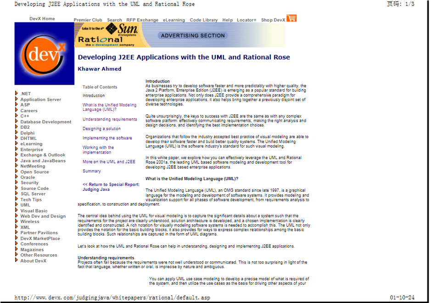This screenshot has width=436, height=303.
Task: Jump to Understanding requirements section
Action: tap(110, 119)
